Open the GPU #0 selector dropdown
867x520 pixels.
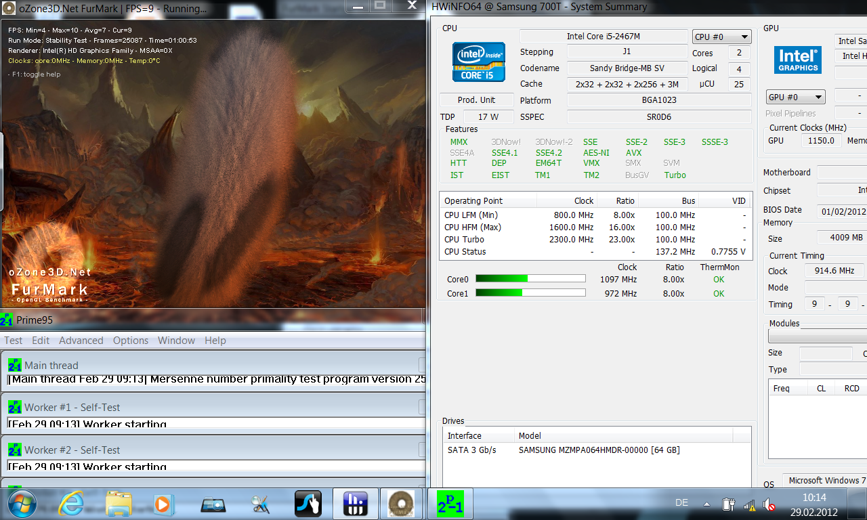coord(796,97)
